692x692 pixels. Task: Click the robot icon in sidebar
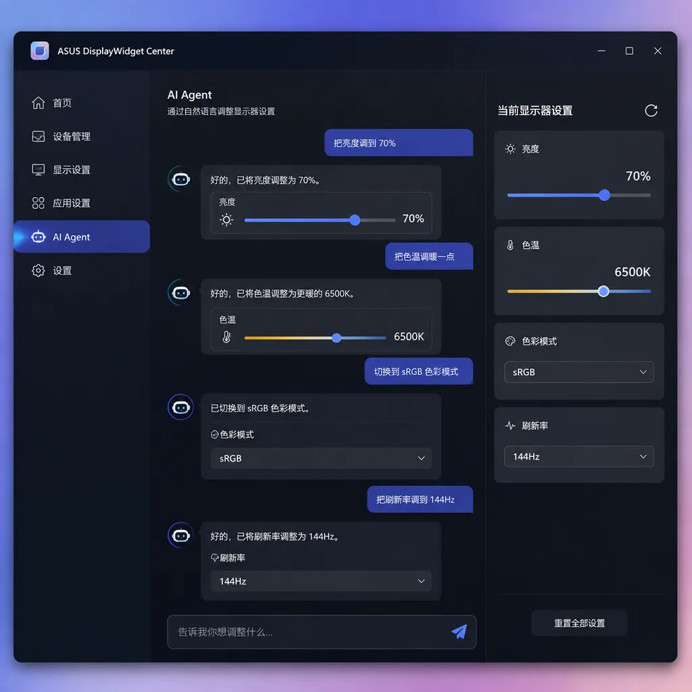(39, 237)
